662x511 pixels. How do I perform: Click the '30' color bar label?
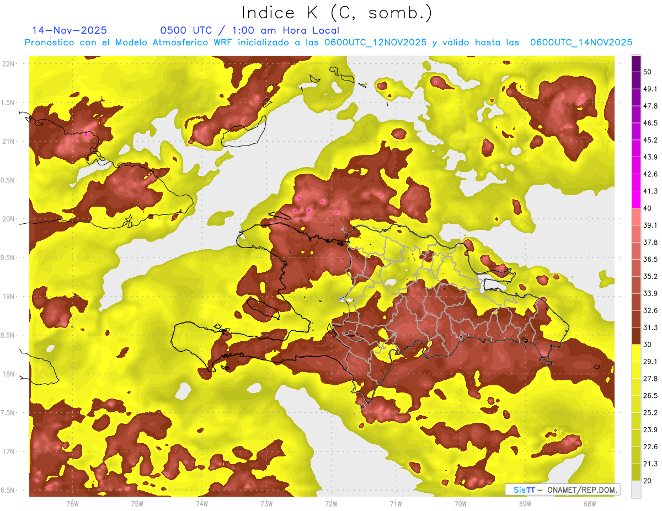(x=648, y=345)
